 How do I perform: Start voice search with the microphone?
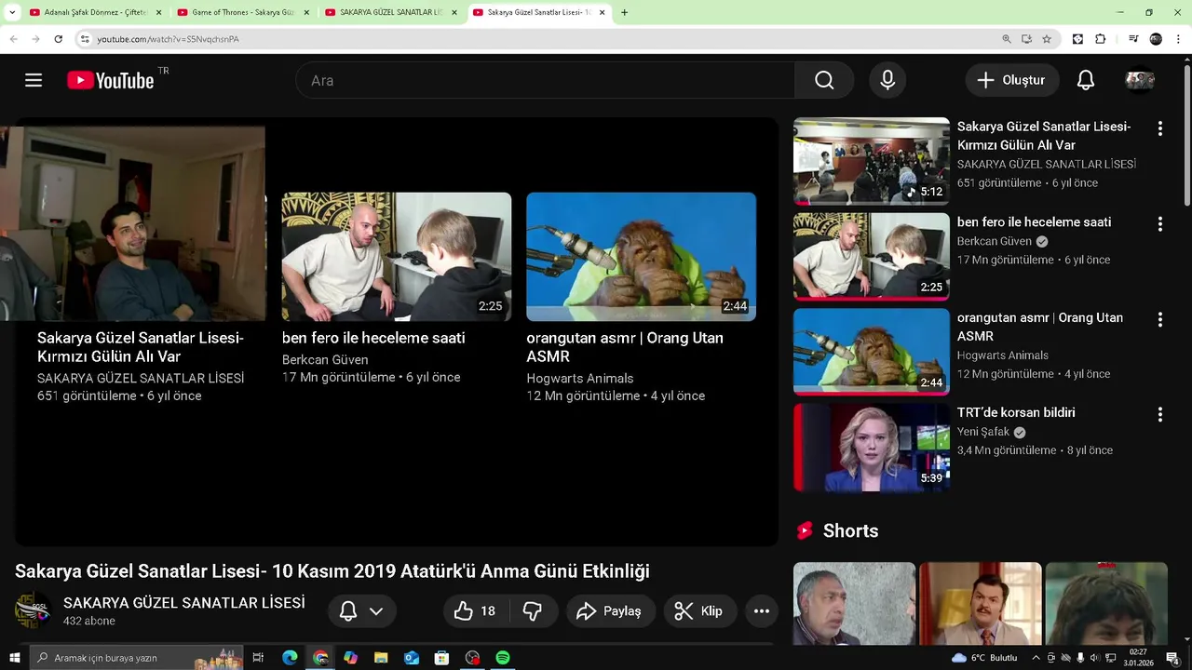click(887, 80)
